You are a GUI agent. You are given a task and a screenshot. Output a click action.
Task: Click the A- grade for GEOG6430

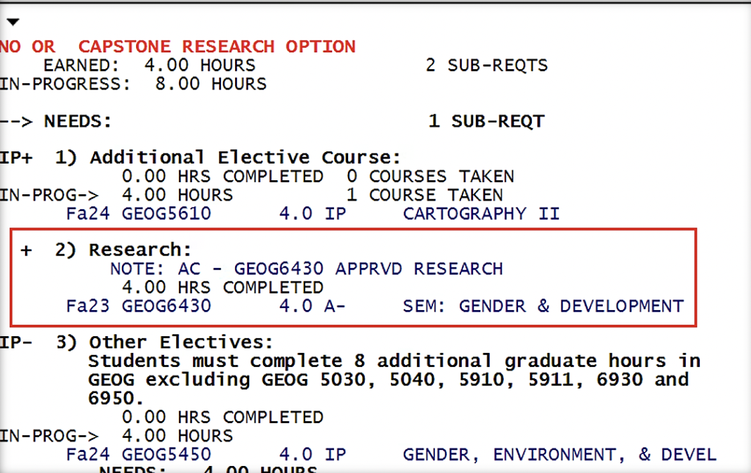[x=335, y=307]
